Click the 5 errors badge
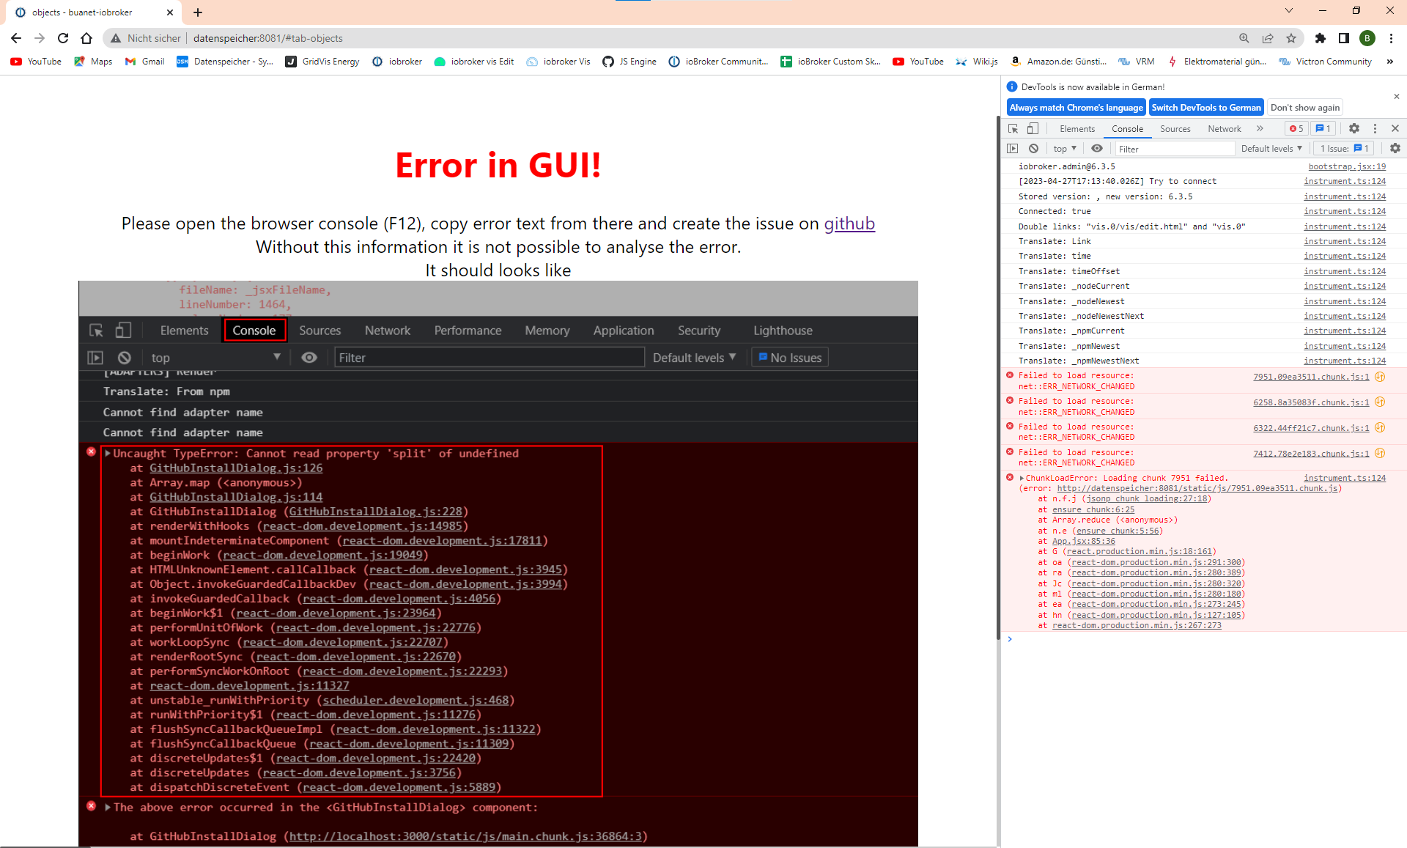The width and height of the screenshot is (1407, 848). click(x=1296, y=128)
